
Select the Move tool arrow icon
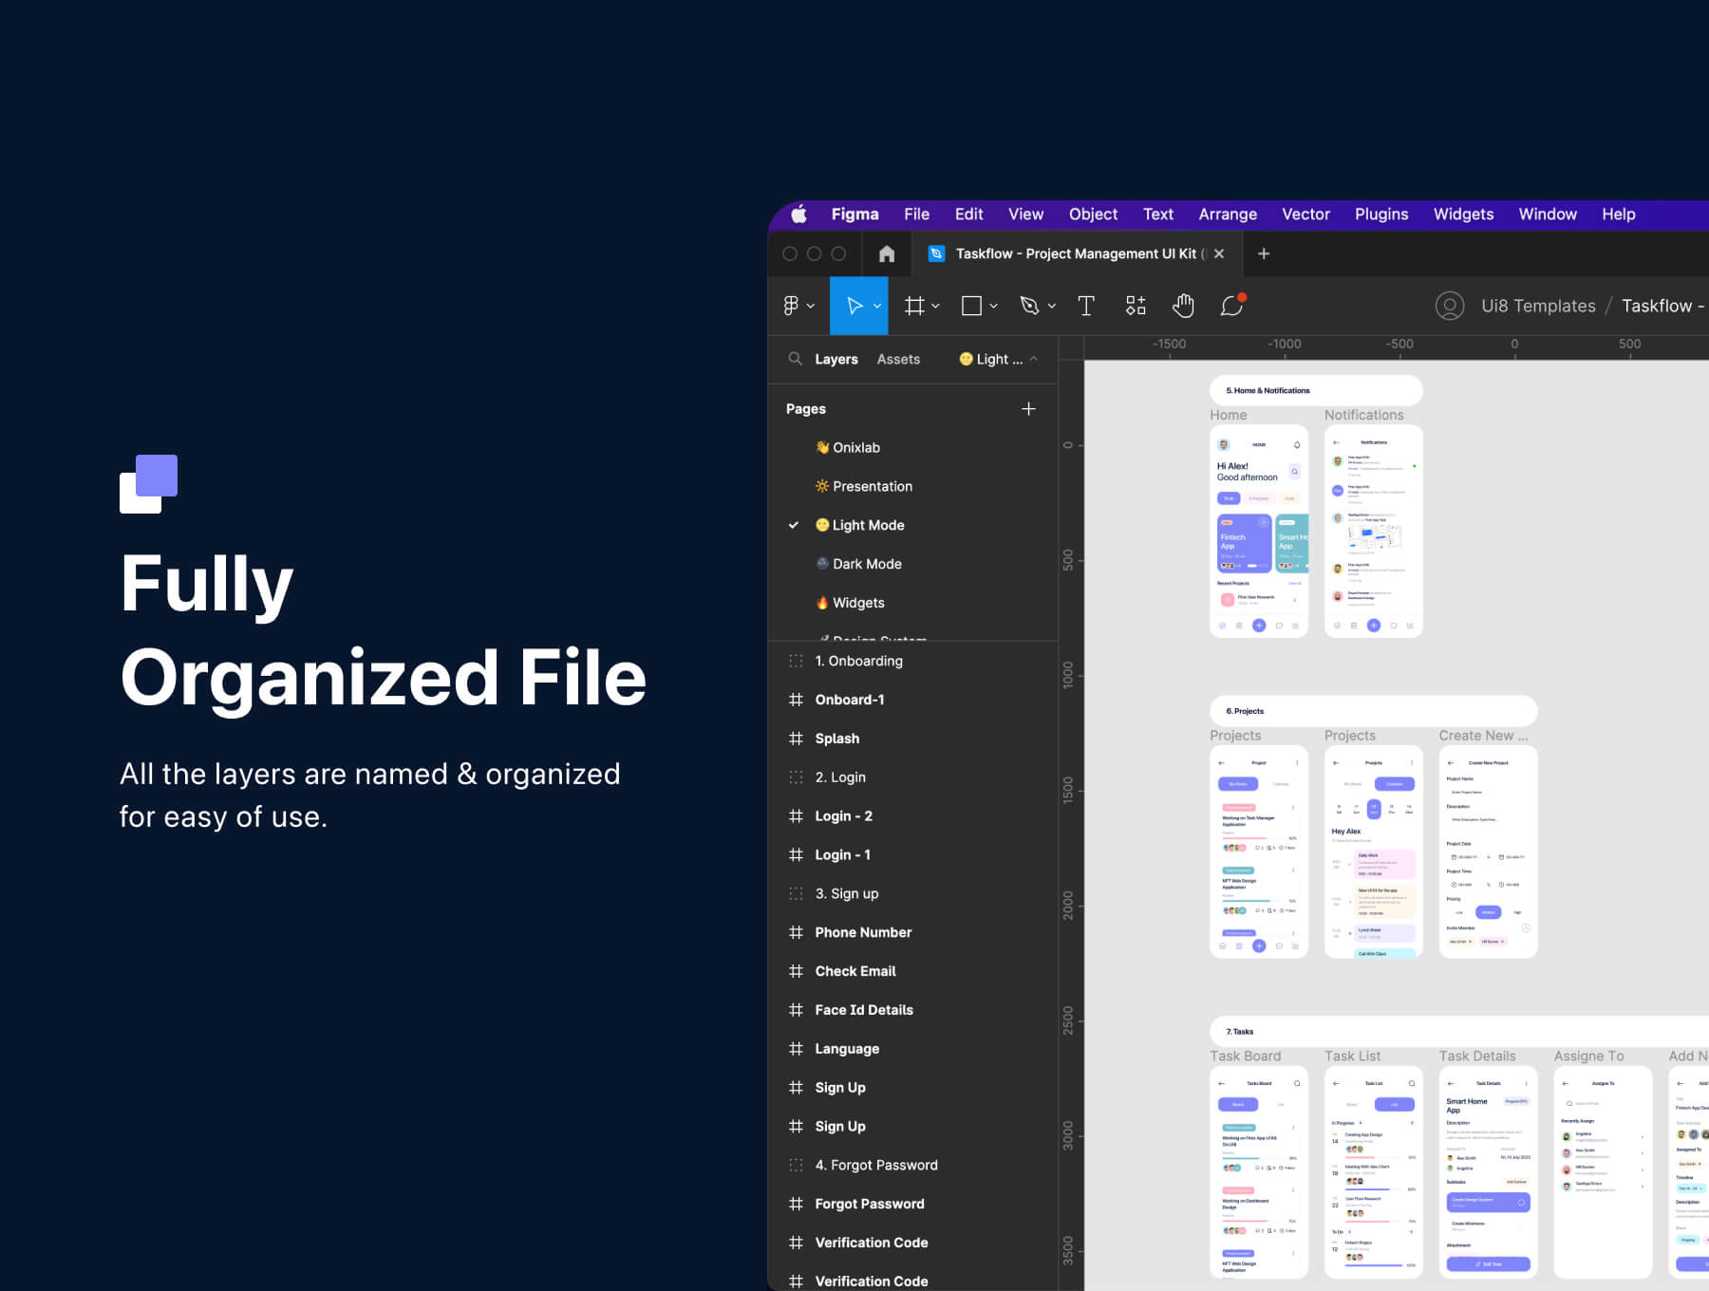(x=854, y=306)
